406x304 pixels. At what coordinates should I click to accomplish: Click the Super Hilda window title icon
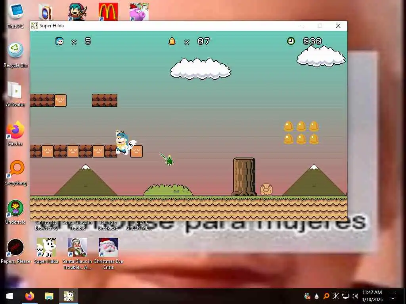point(34,26)
